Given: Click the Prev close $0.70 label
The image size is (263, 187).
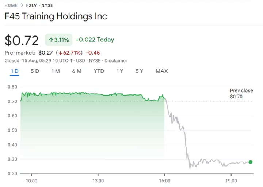Looking at the screenshot, I should (x=241, y=94).
